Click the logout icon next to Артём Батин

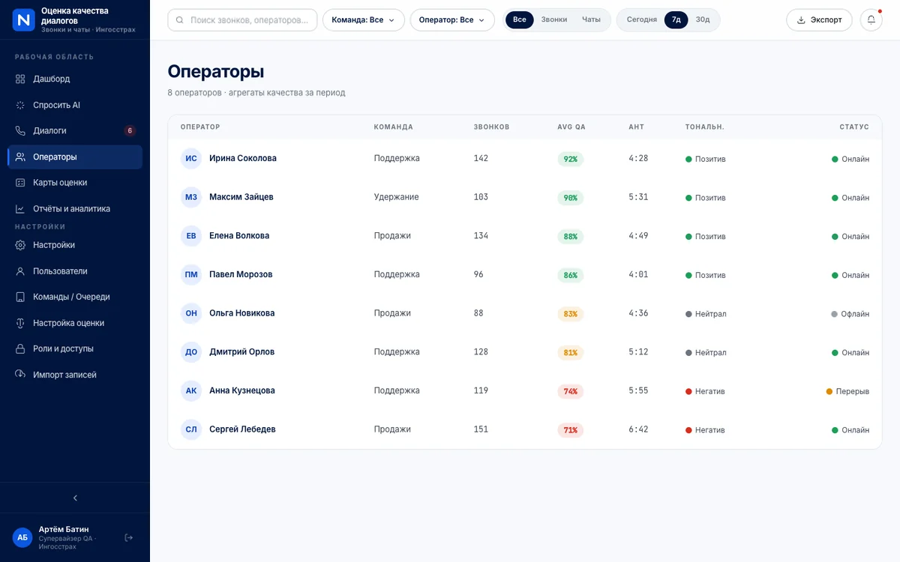128,537
